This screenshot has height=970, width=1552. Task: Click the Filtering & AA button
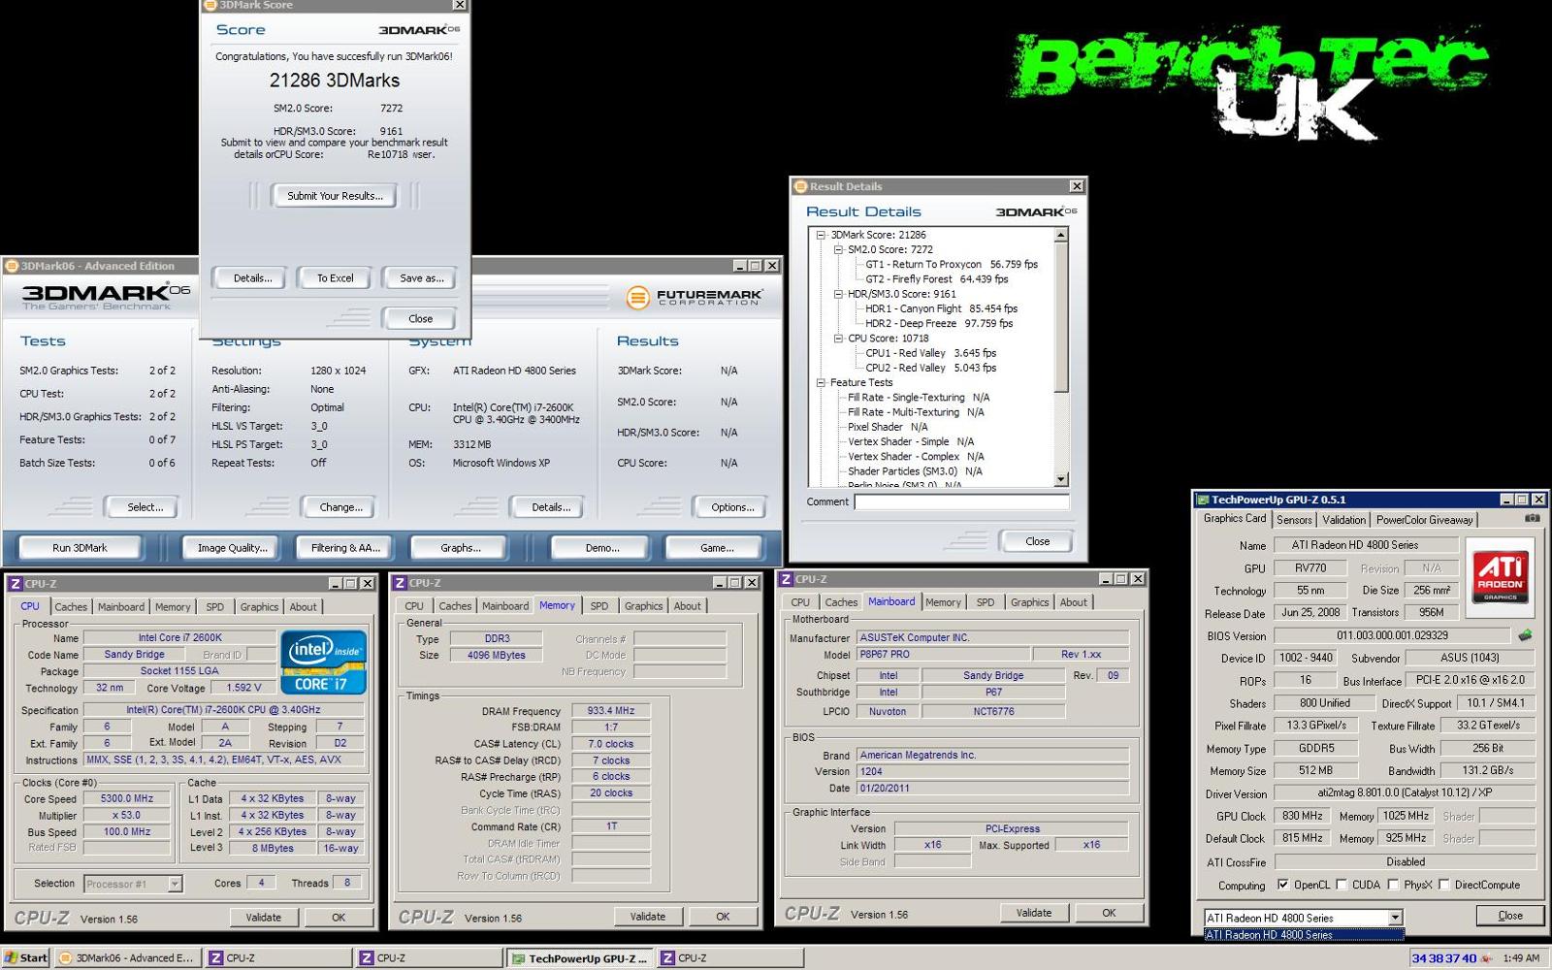[x=345, y=548]
